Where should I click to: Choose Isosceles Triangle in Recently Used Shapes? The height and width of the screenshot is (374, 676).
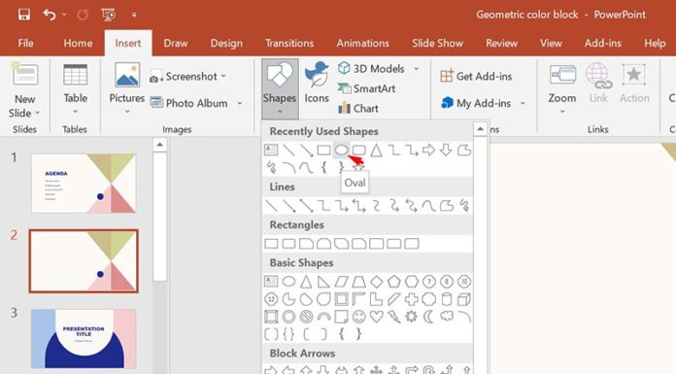(x=377, y=151)
